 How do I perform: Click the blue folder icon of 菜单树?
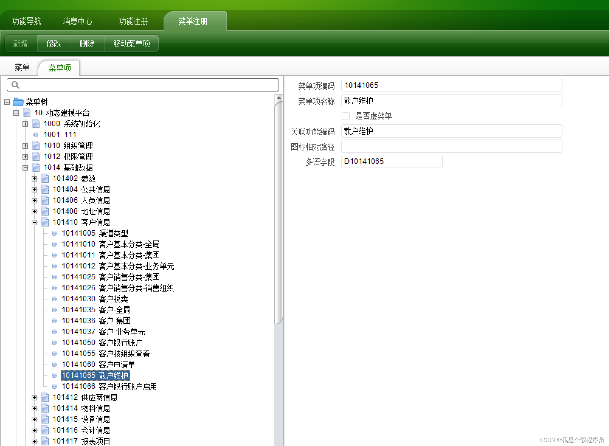click(18, 102)
